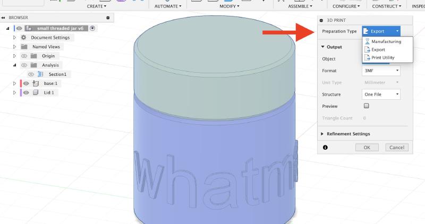Select the Origin label
This screenshot has width=425, height=224.
pos(48,56)
